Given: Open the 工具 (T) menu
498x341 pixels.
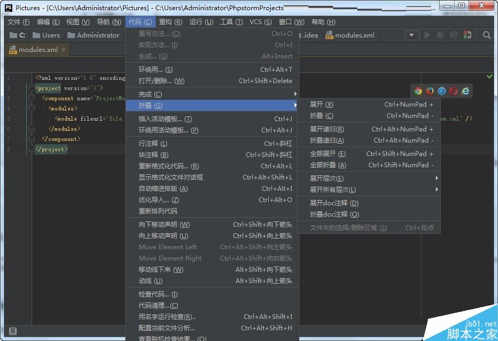Looking at the screenshot, I should coord(231,21).
